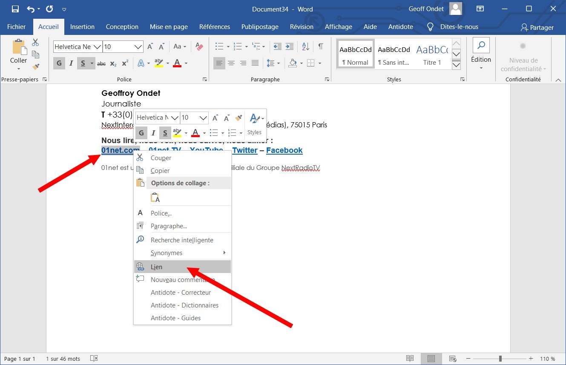Screen dimensions: 566x365
Task: Toggle Bold (G) in the ribbon
Action: click(x=59, y=63)
